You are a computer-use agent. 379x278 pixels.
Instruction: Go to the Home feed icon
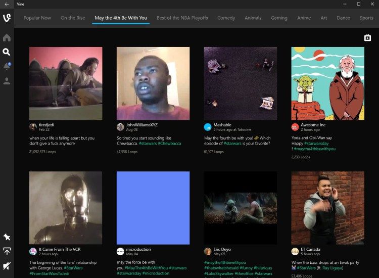point(7,38)
